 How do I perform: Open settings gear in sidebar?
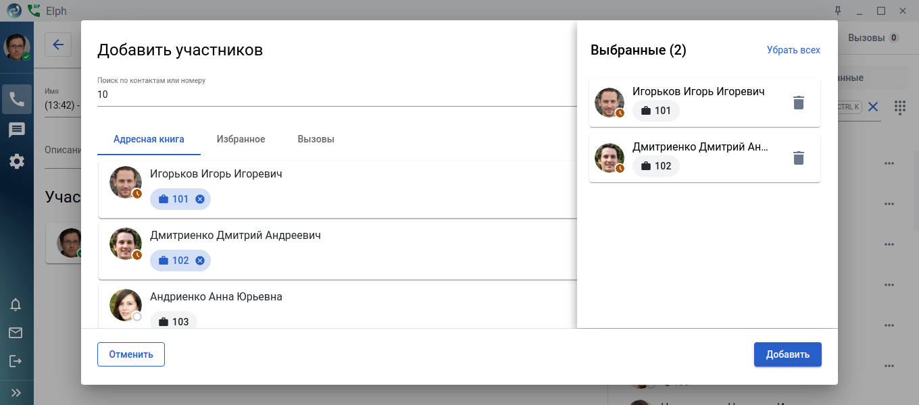click(x=17, y=161)
